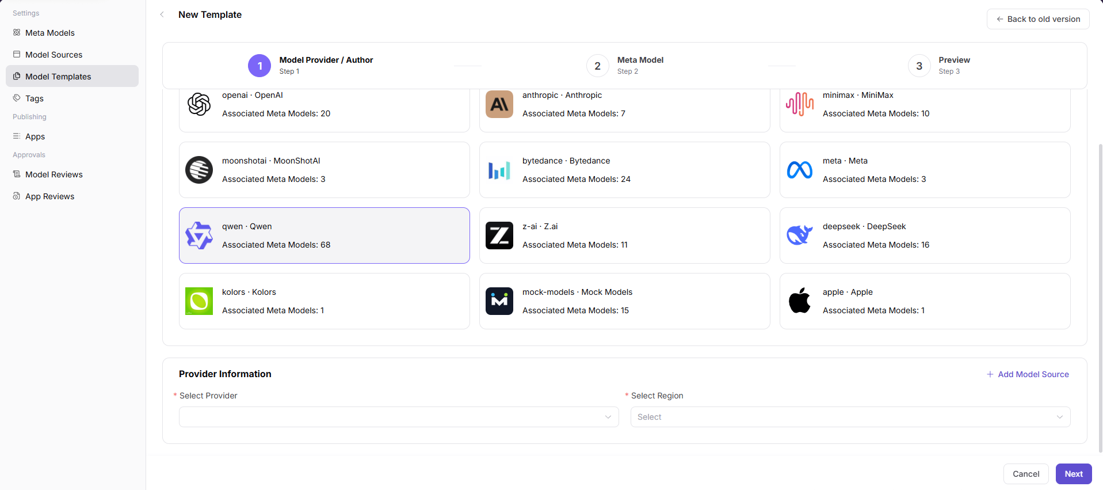
Task: Click the arrow icon in Back to old version
Action: tap(1000, 19)
